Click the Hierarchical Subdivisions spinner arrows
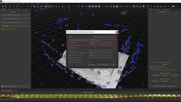The image size is (181, 102). (111, 57)
